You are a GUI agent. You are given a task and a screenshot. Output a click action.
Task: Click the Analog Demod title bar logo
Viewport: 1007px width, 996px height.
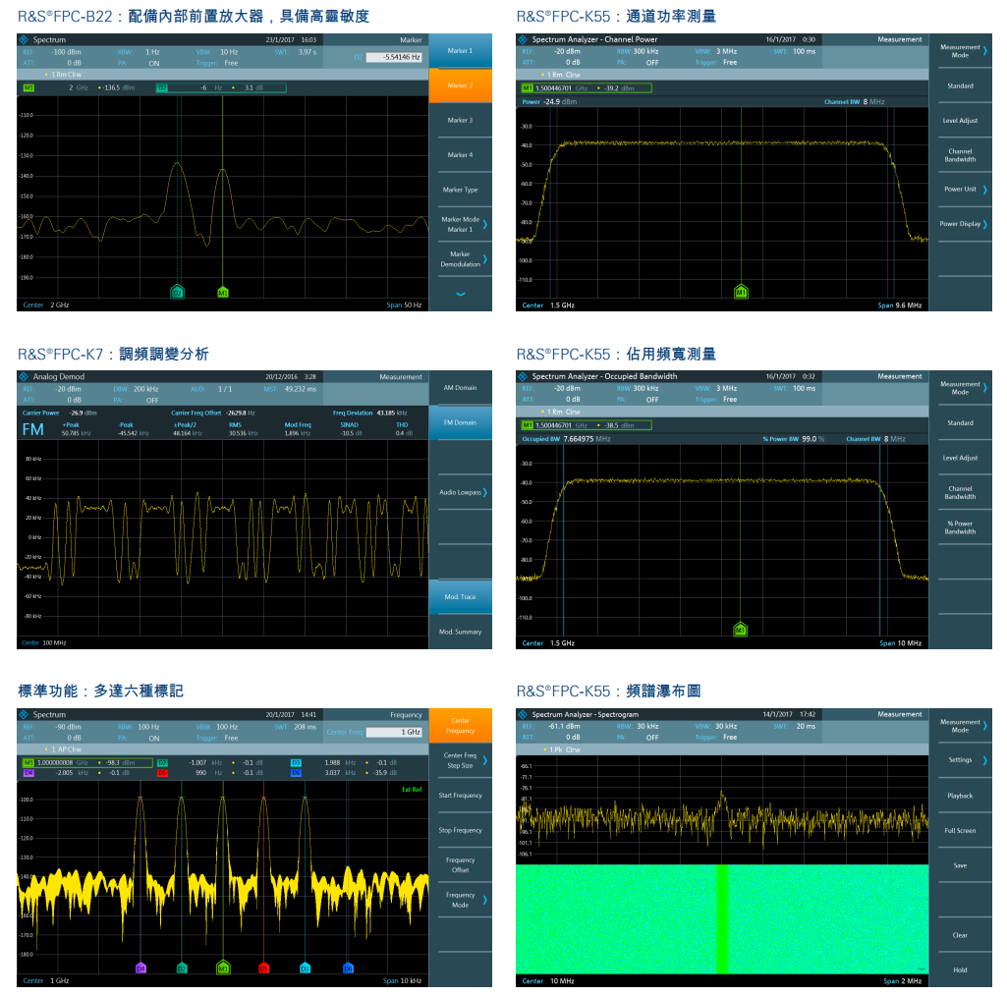[25, 376]
